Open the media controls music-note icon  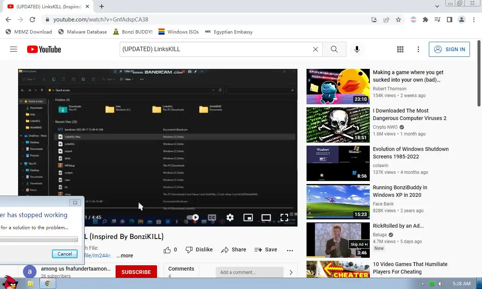click(x=437, y=20)
